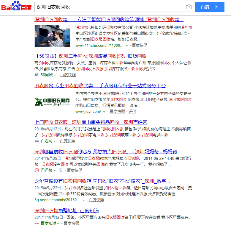Open 百度快照 for the jiuyf result
This screenshot has height=228, width=231.
point(117,112)
